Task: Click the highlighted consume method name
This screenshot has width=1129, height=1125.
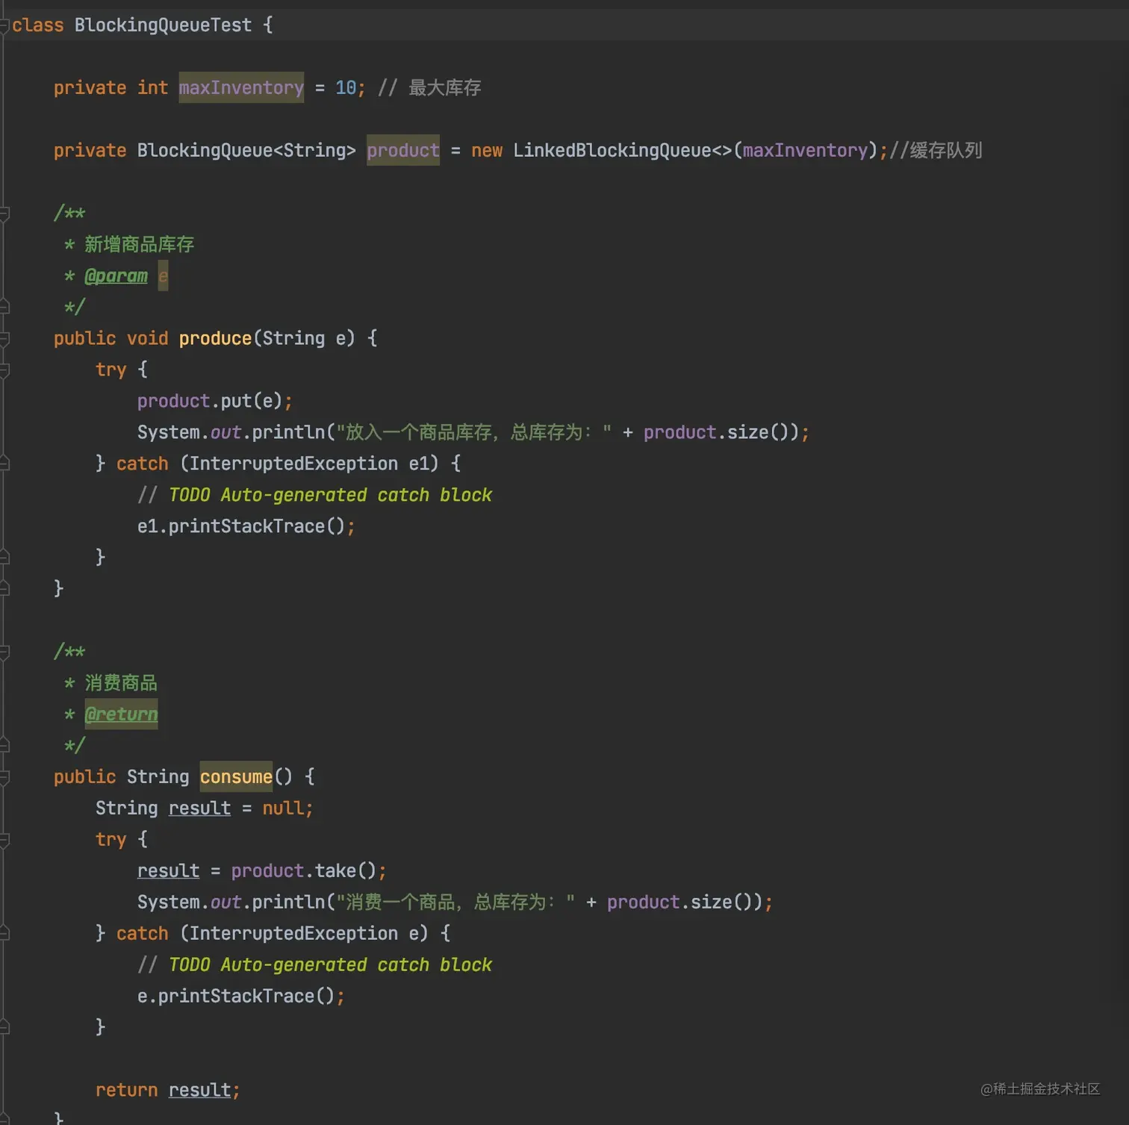Action: (236, 777)
